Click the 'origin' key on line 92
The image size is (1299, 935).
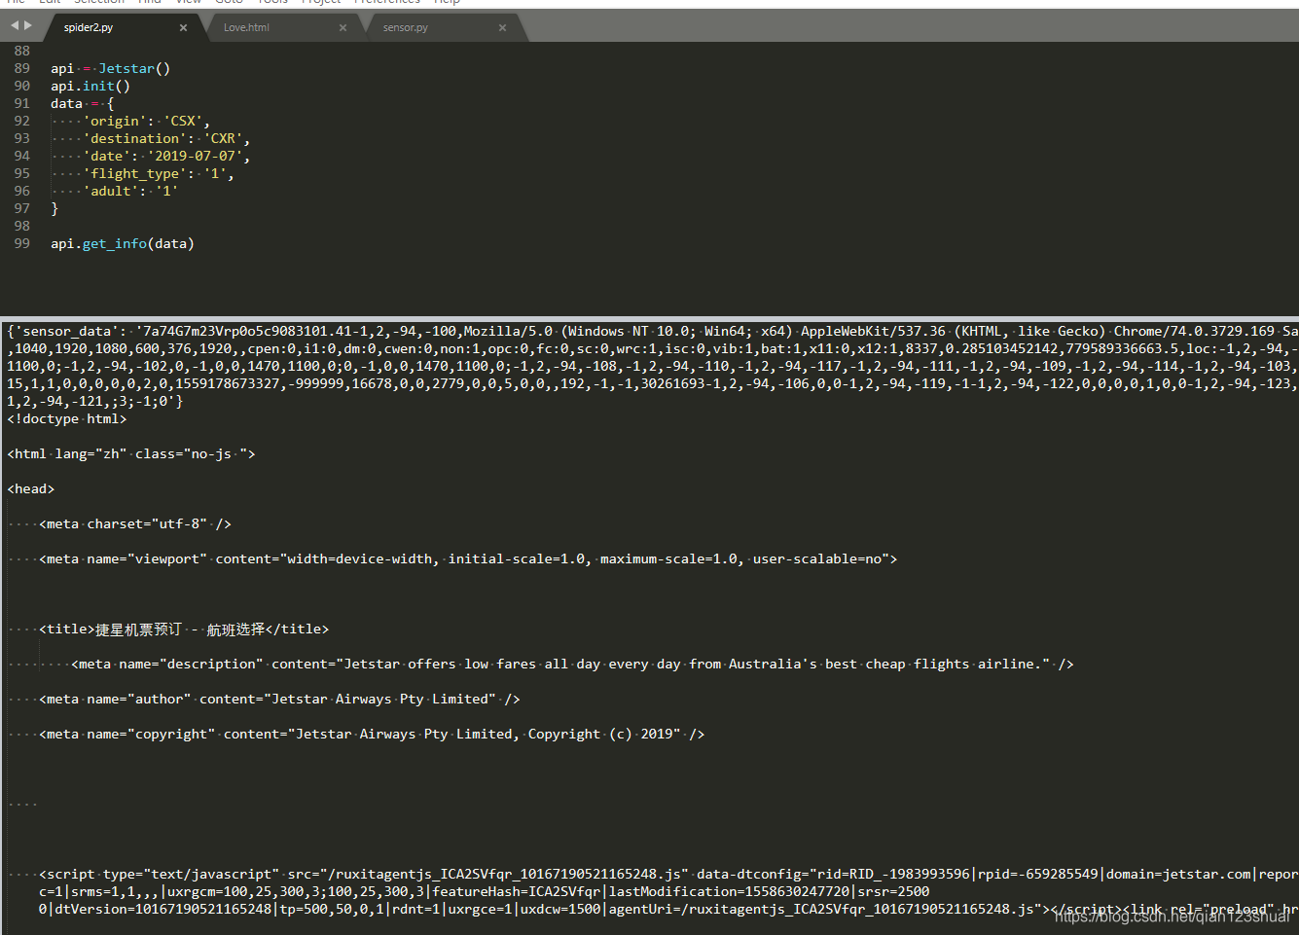click(x=115, y=121)
